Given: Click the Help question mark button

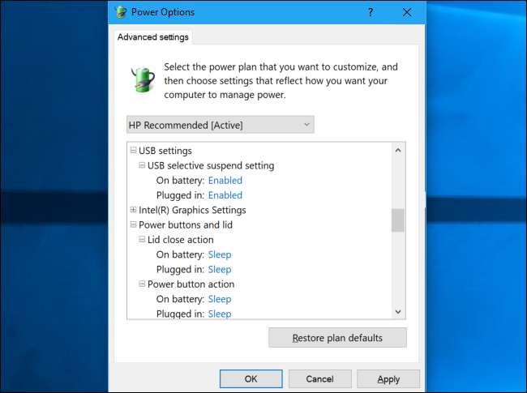Looking at the screenshot, I should pos(371,12).
